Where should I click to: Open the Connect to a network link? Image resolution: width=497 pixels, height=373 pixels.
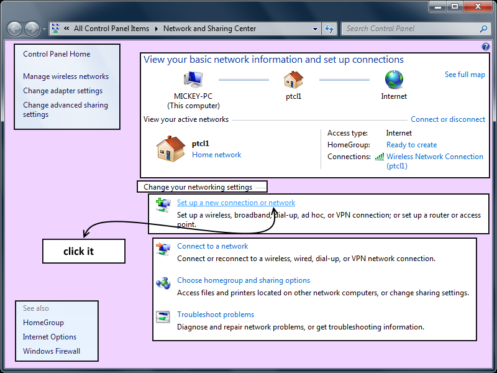point(212,246)
